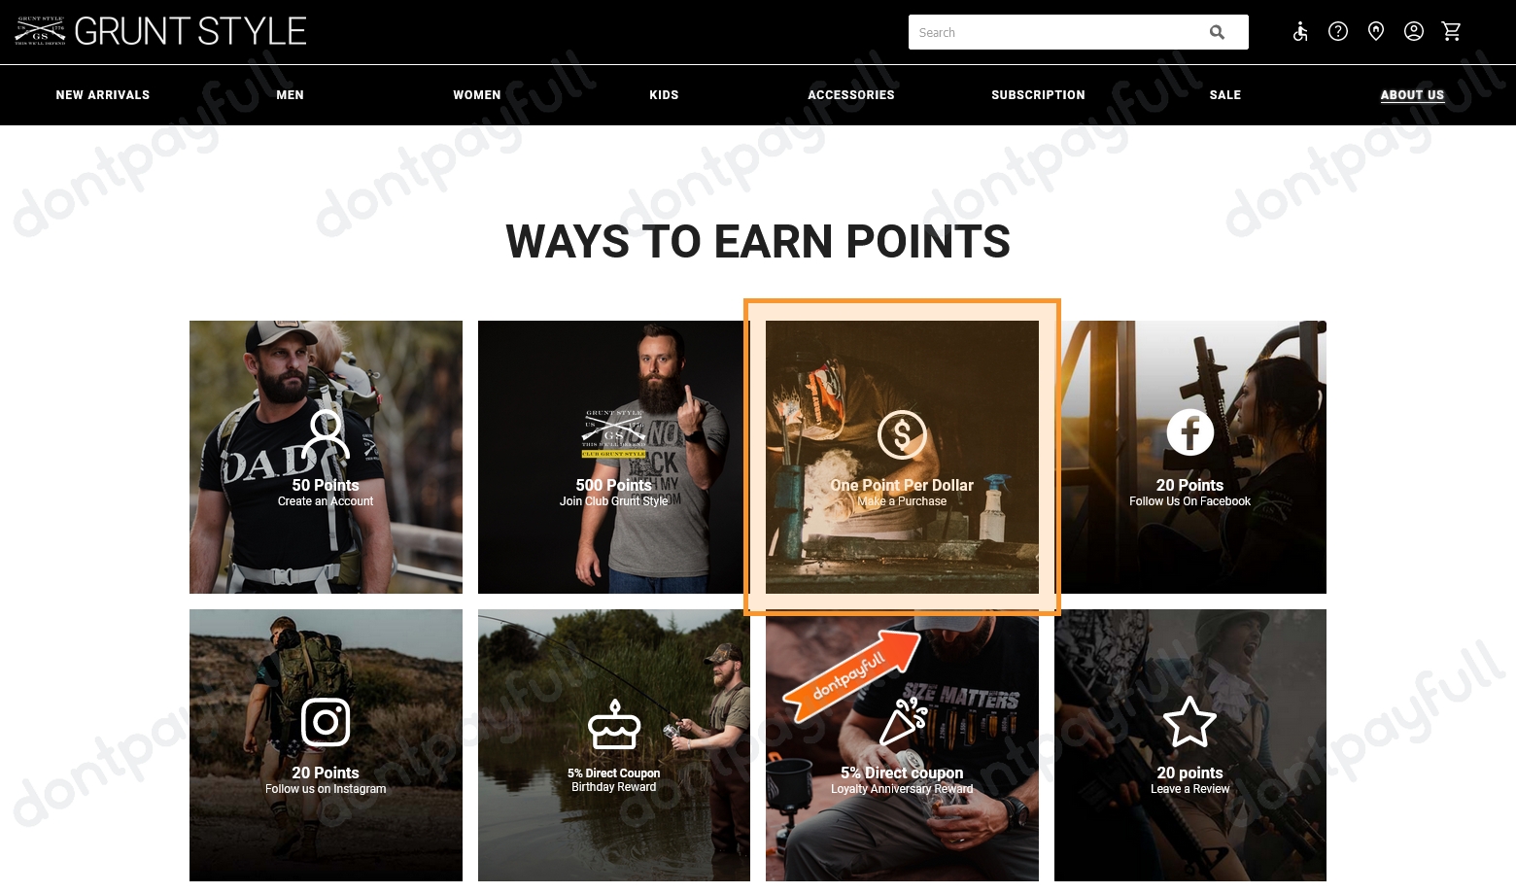
Task: Open the store locator pin icon
Action: coord(1376,31)
